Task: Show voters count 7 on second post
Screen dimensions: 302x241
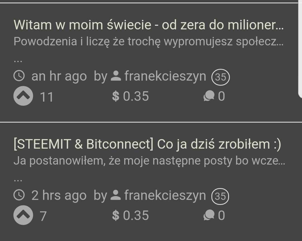Action: click(x=43, y=216)
